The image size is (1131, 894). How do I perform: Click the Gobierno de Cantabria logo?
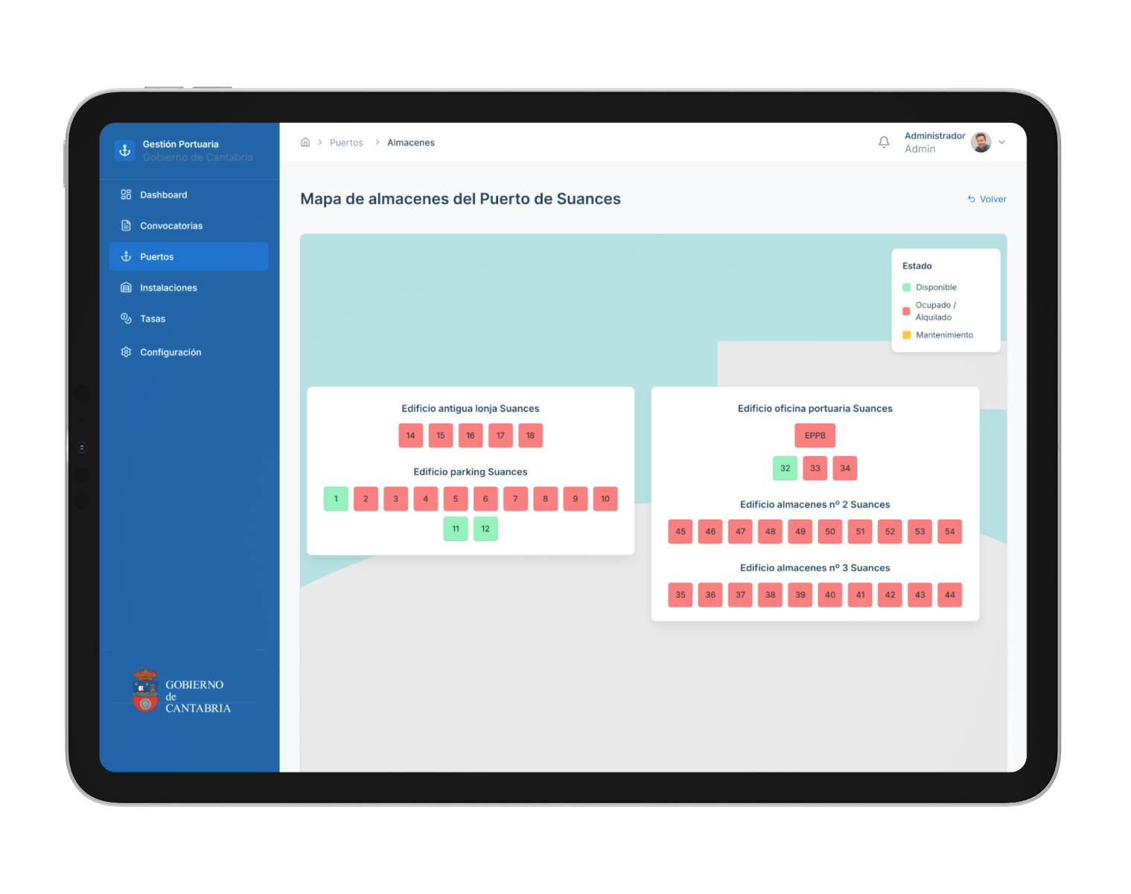182,691
